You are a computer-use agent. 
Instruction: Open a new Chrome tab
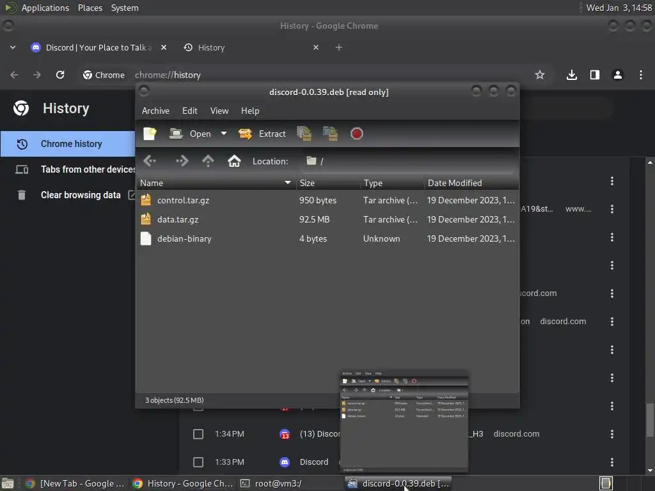pyautogui.click(x=339, y=47)
